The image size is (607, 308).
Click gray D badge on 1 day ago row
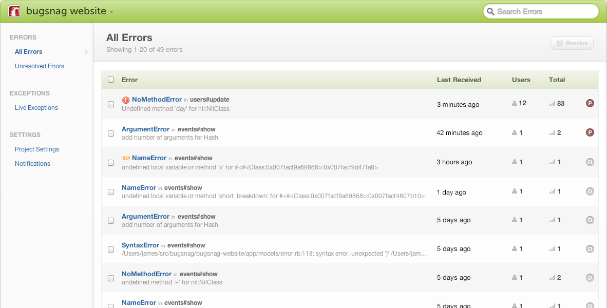(x=590, y=191)
